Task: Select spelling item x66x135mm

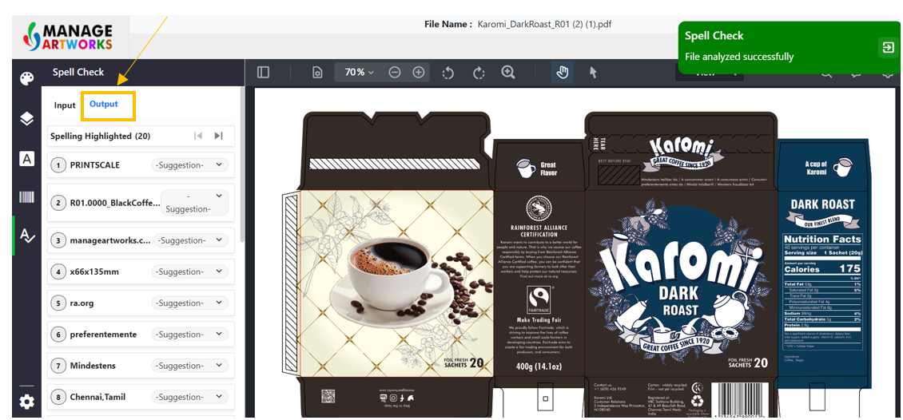Action: (x=94, y=271)
